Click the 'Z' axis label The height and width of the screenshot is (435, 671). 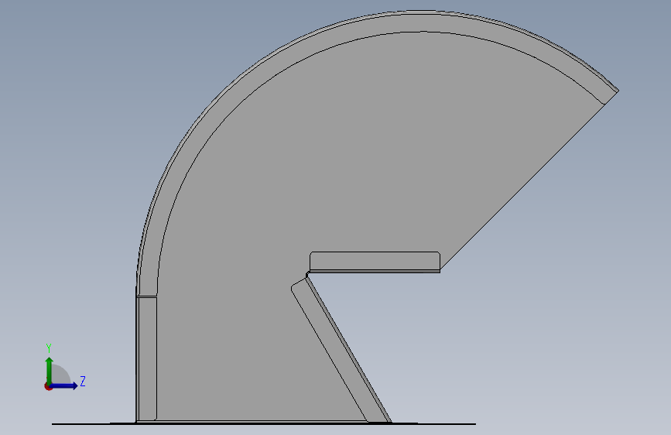tap(83, 381)
